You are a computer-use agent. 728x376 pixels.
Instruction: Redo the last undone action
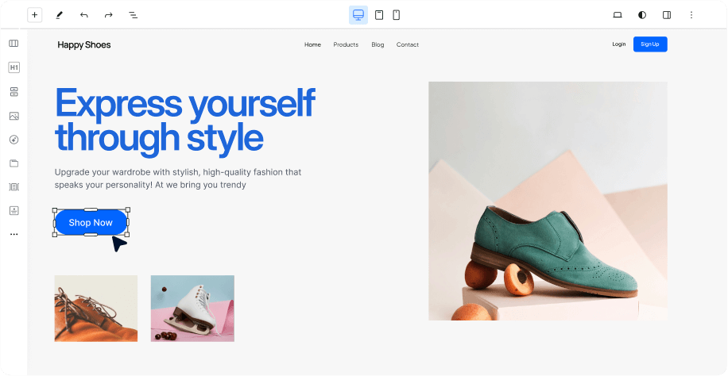click(109, 15)
